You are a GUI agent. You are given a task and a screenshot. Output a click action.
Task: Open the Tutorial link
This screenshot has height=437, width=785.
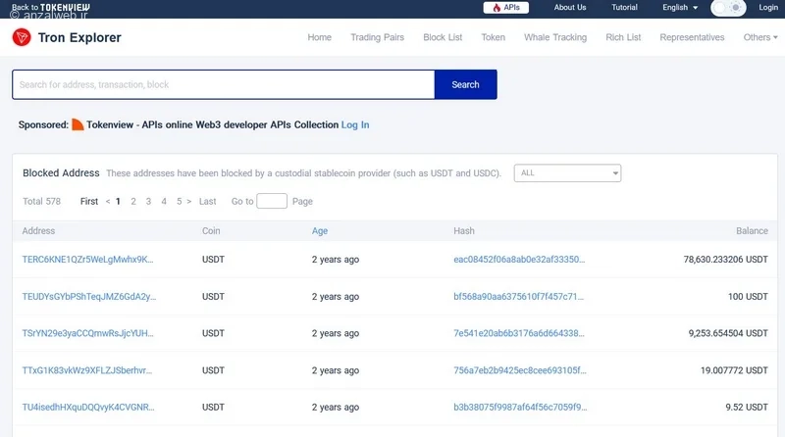click(624, 8)
